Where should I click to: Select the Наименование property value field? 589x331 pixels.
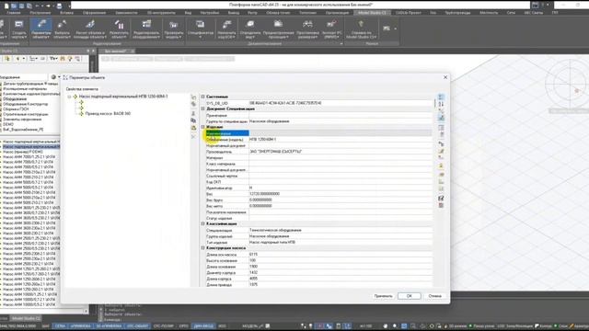coord(341,133)
